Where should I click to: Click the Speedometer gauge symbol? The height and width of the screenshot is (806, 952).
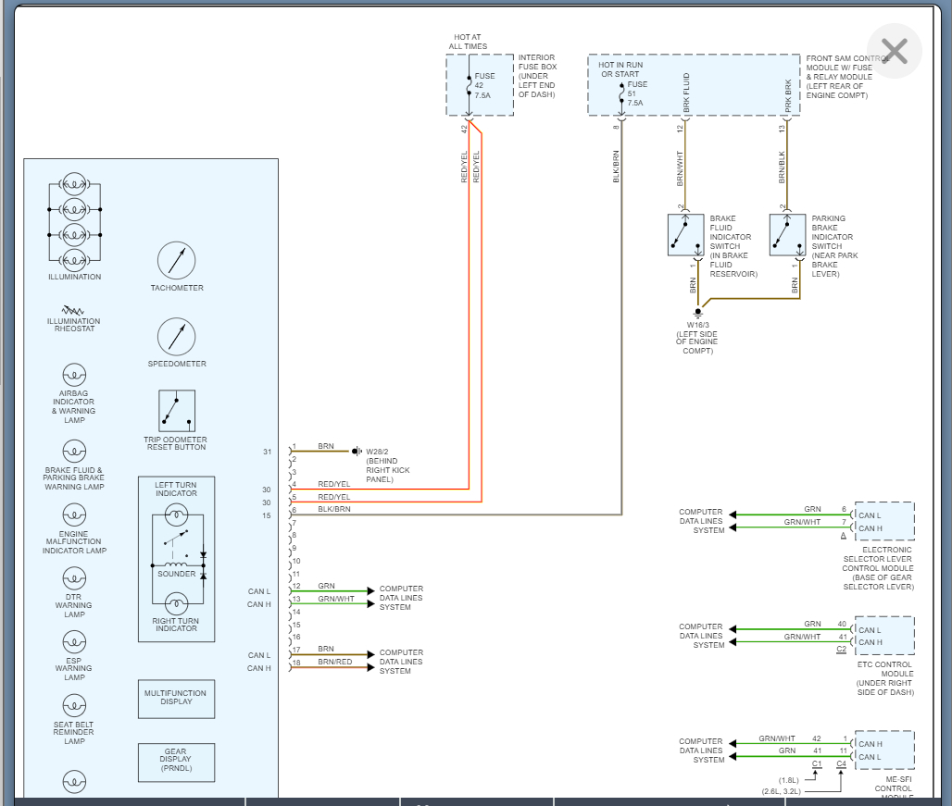click(177, 337)
